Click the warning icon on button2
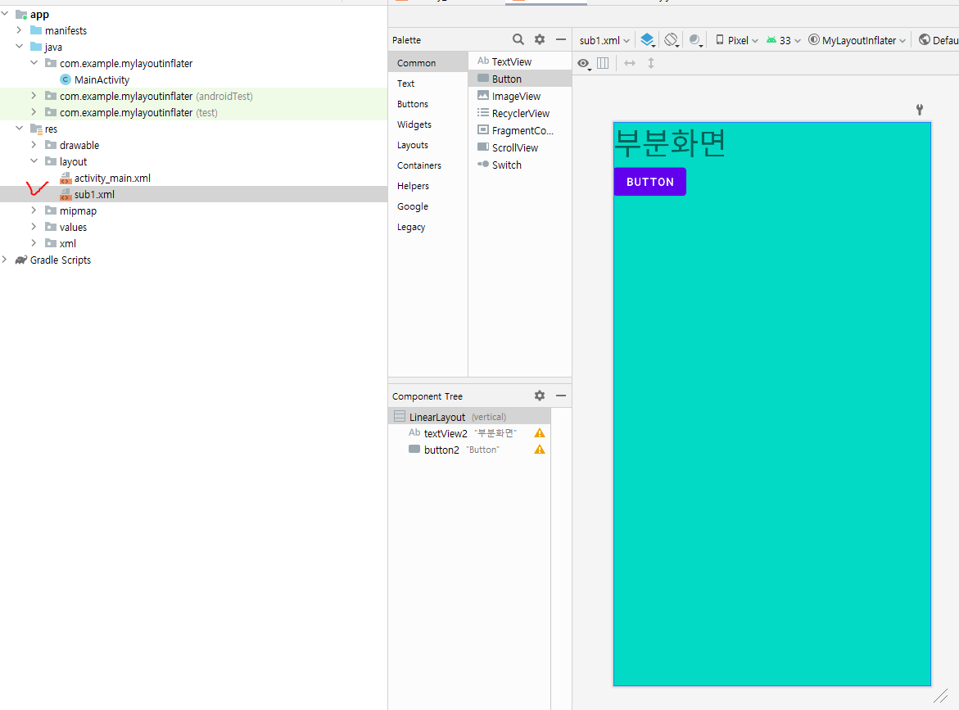The image size is (959, 710). (540, 450)
